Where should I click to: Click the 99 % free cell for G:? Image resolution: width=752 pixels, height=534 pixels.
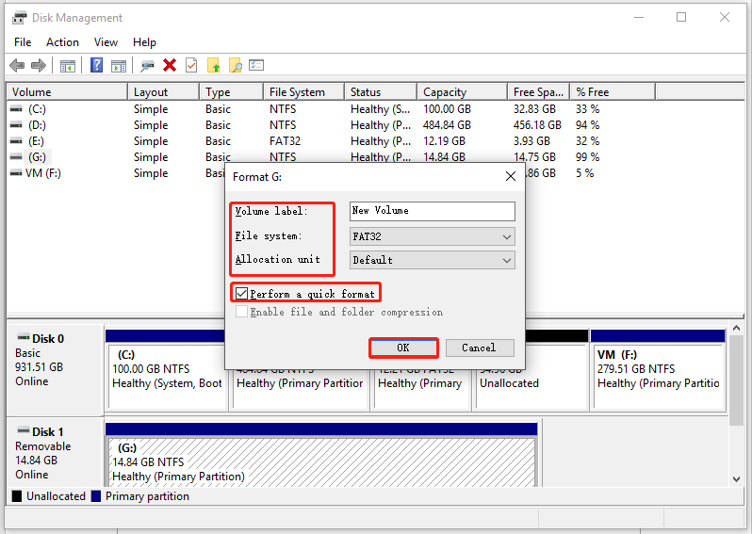tap(587, 157)
